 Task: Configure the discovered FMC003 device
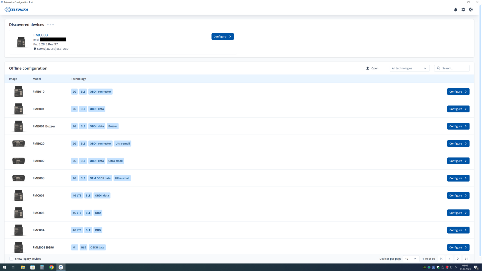tap(222, 37)
